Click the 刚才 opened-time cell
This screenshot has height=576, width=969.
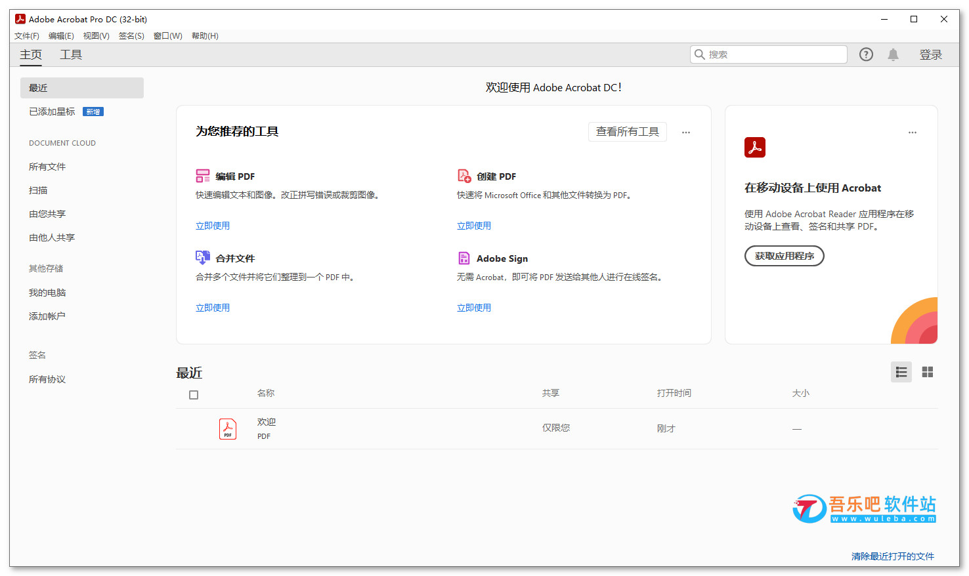666,428
